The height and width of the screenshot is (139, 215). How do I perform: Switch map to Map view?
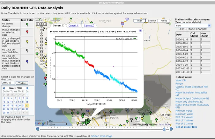[140, 21]
